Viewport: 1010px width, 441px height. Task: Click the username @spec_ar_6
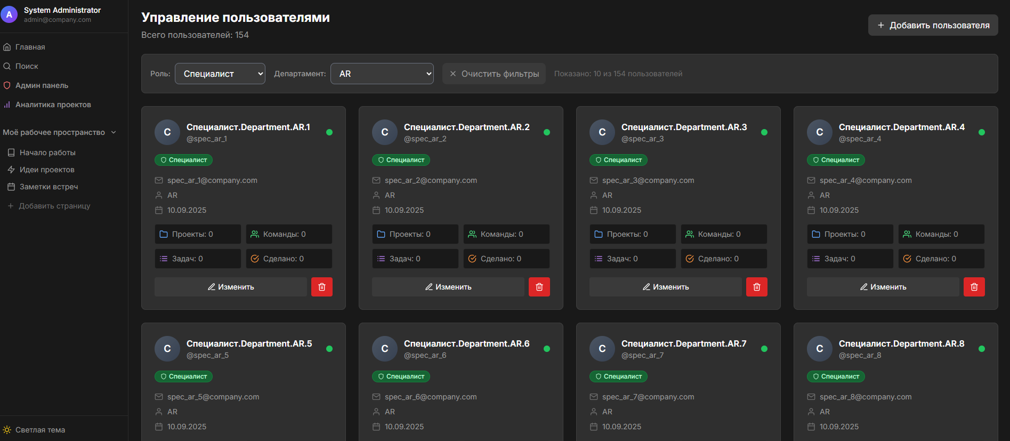425,355
